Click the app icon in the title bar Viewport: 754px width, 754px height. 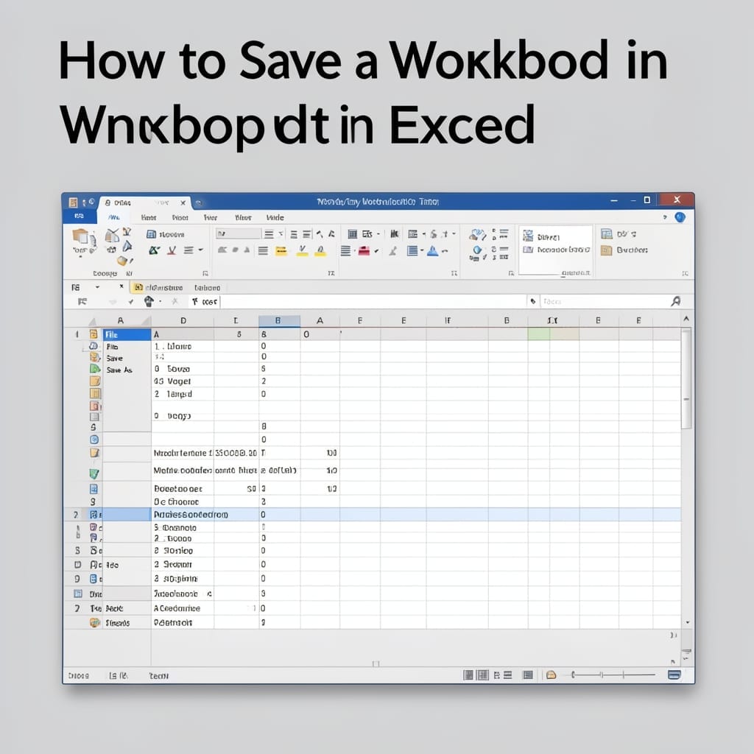tap(73, 202)
